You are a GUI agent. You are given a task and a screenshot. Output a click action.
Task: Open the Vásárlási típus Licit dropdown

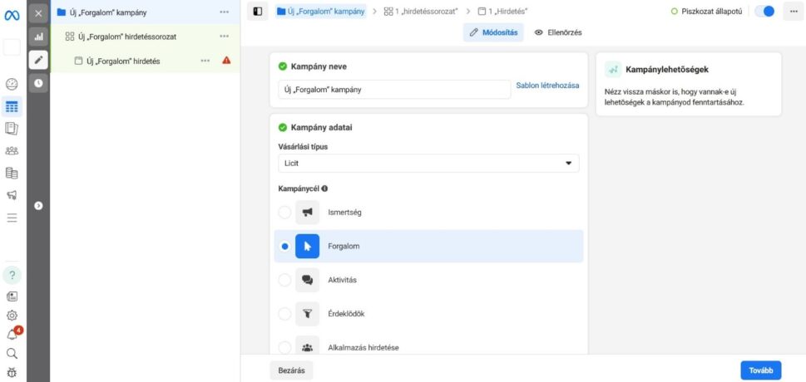428,164
